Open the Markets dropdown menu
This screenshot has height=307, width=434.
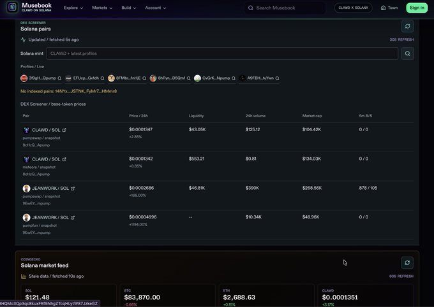click(102, 8)
